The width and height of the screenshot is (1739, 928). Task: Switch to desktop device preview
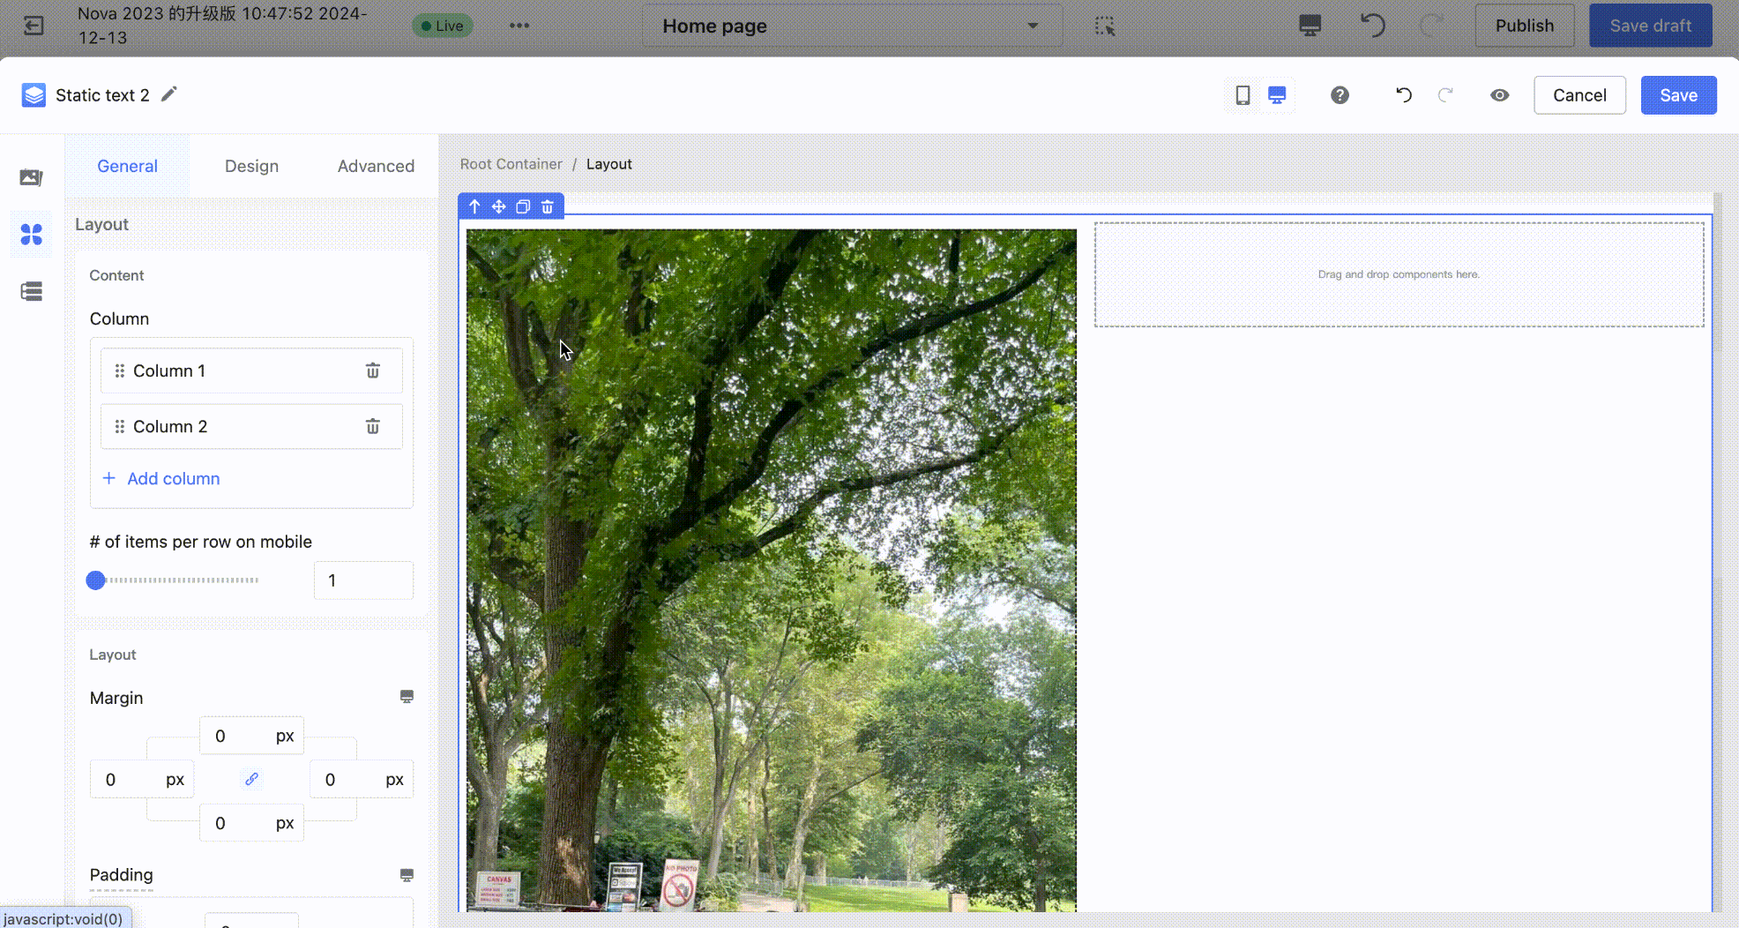pos(1276,95)
